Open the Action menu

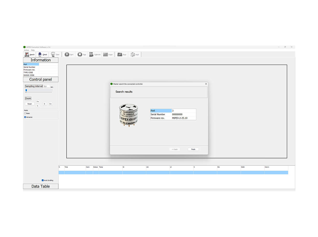[26, 50]
